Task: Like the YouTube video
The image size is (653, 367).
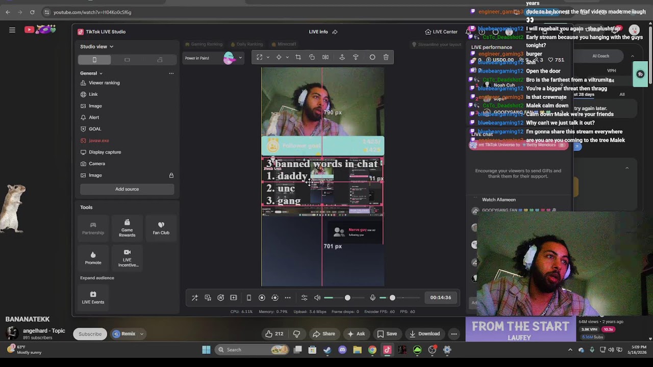Action: (x=274, y=334)
